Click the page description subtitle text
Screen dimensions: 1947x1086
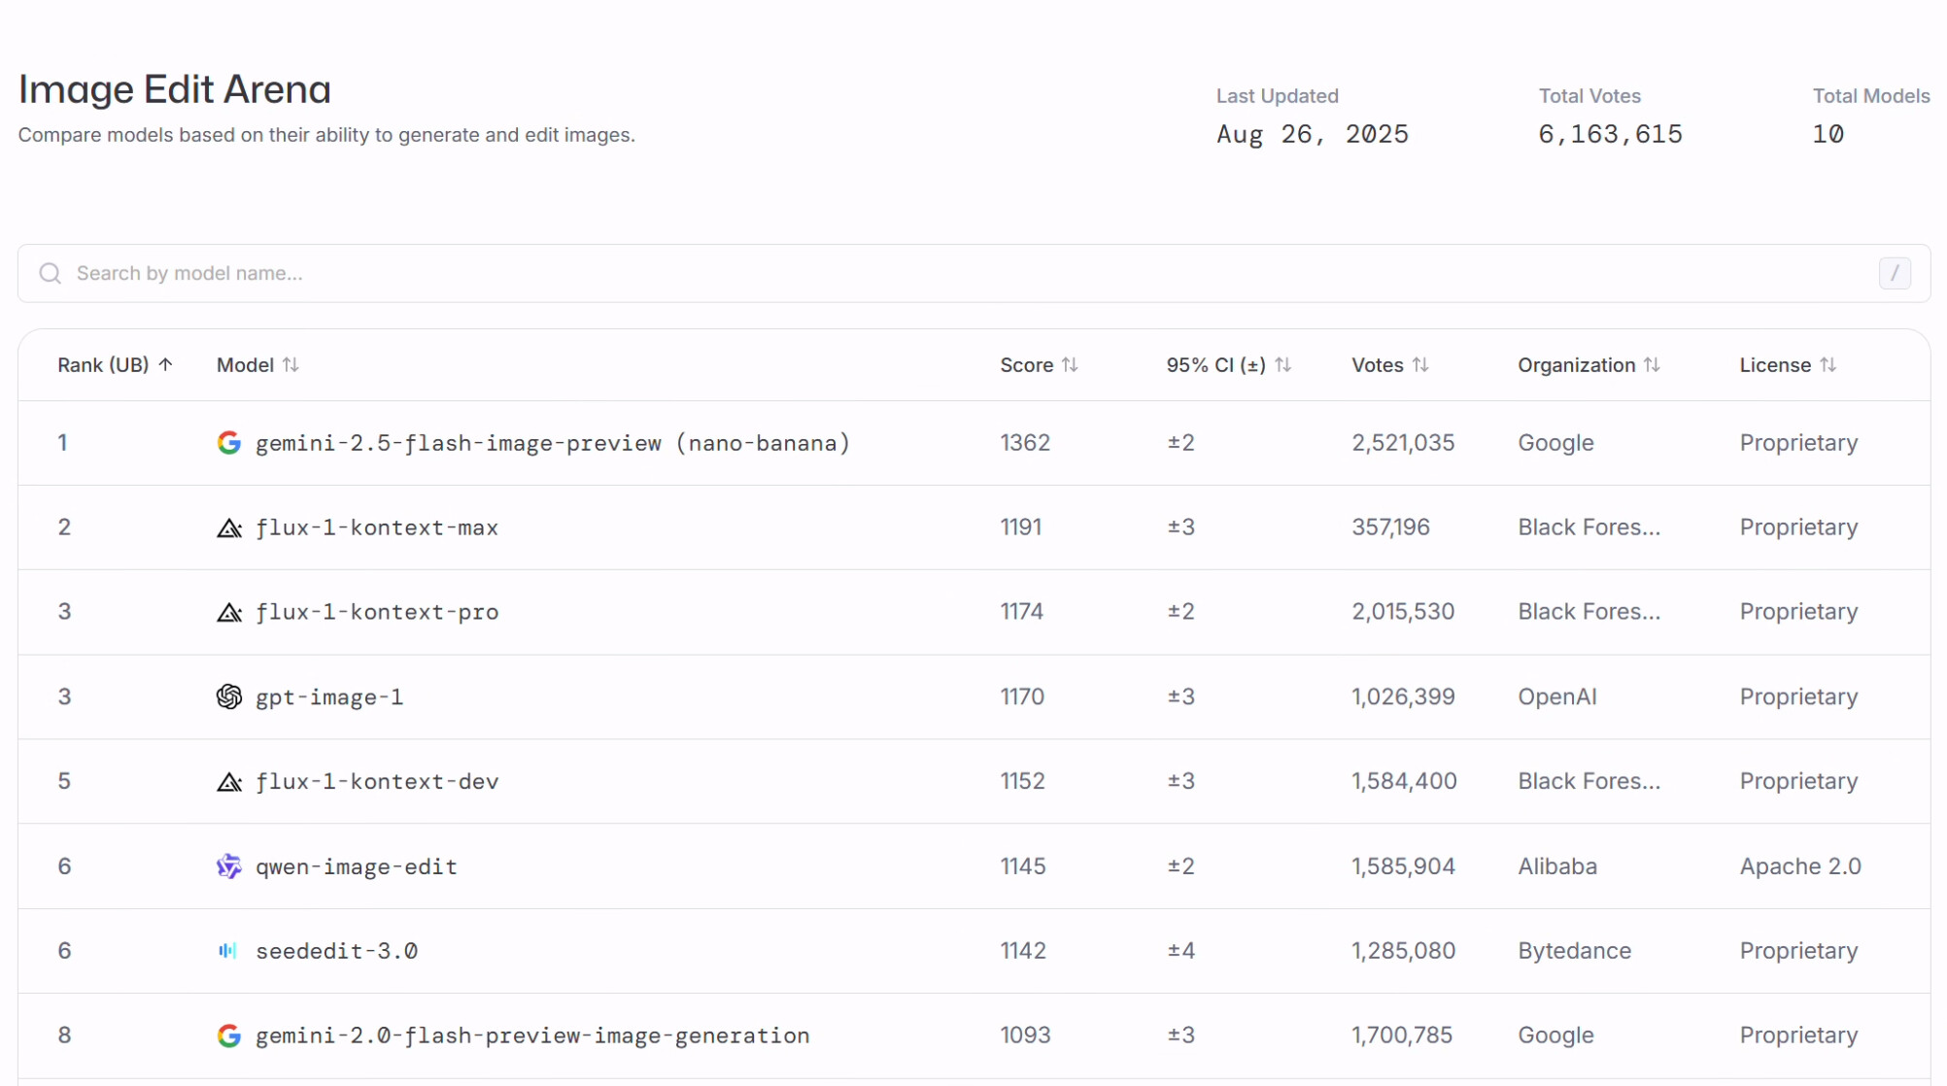click(326, 135)
